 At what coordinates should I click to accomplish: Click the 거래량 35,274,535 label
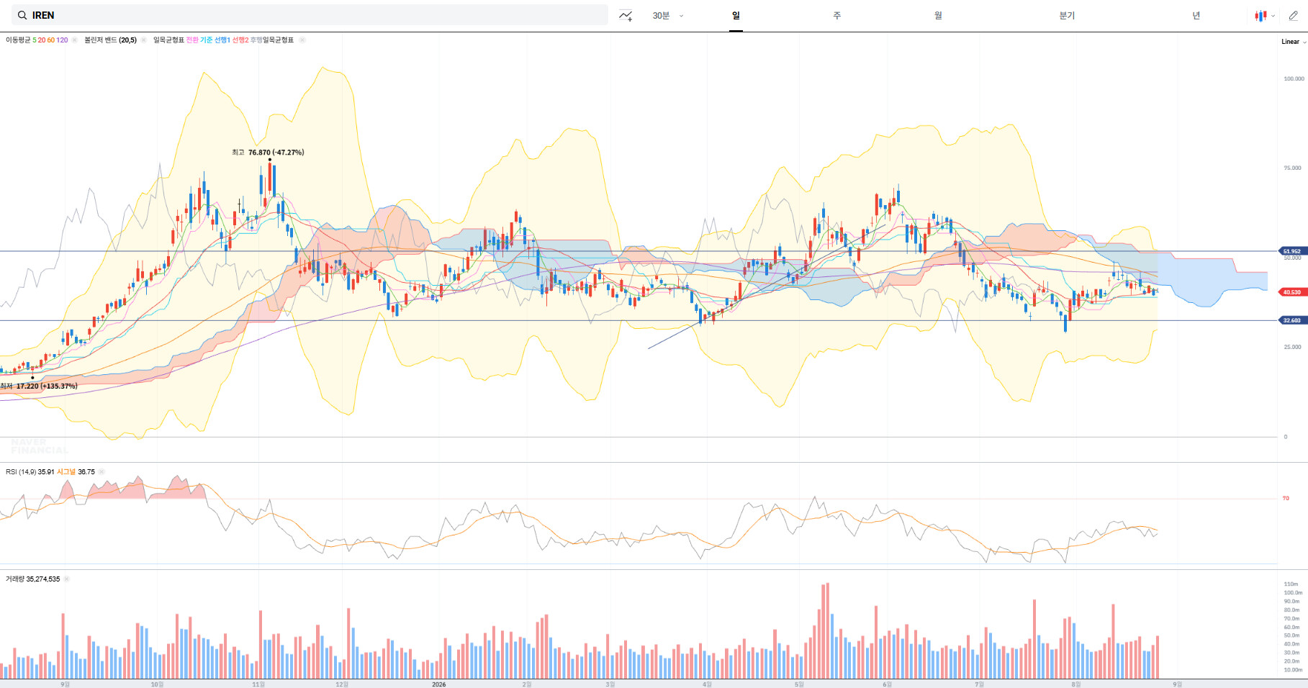[32, 579]
